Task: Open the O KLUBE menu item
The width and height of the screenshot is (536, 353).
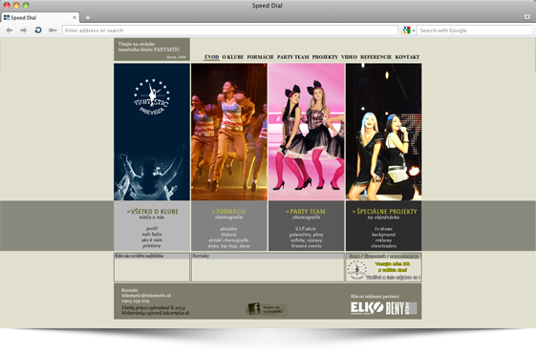Action: [233, 57]
